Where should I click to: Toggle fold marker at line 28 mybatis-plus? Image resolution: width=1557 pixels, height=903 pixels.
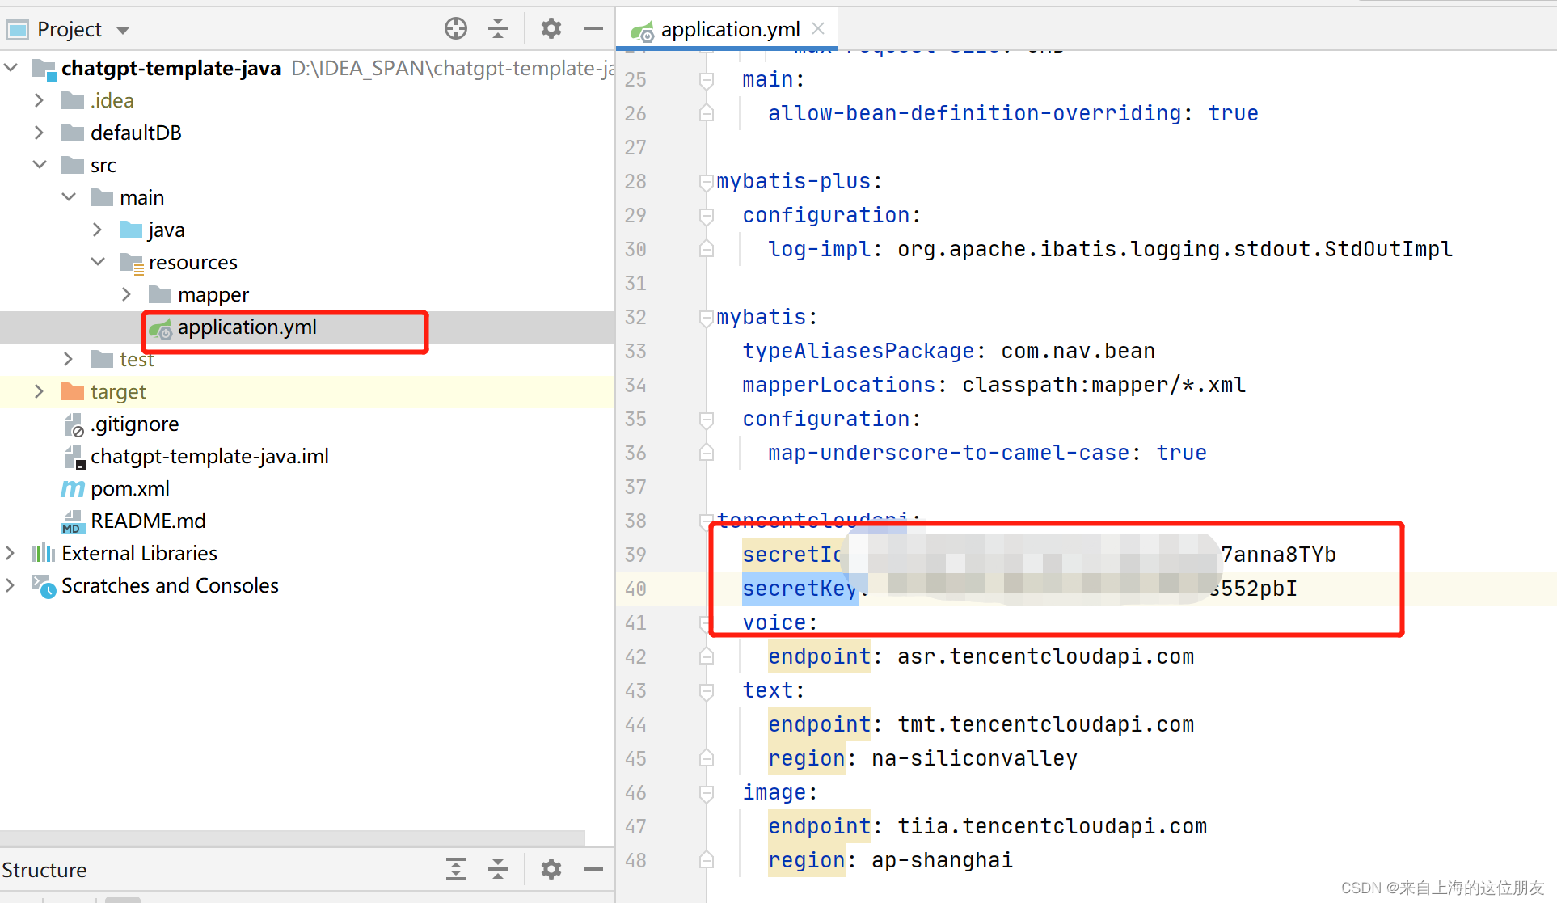pos(707,181)
